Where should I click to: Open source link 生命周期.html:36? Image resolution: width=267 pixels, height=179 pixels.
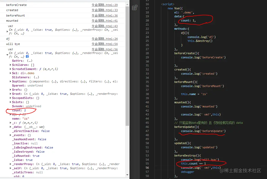click(x=105, y=15)
